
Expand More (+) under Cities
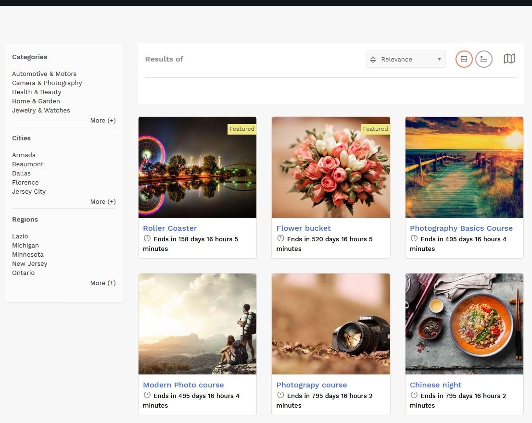(x=103, y=202)
